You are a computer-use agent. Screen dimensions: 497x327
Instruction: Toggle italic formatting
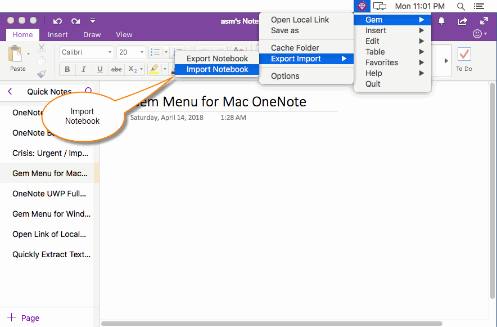(x=83, y=69)
